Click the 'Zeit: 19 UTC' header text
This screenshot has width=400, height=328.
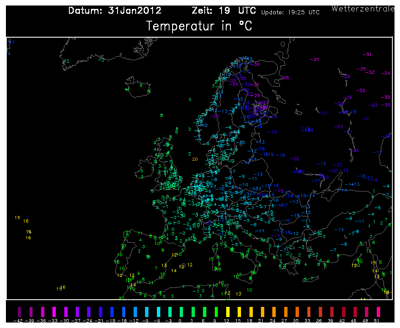coord(224,11)
